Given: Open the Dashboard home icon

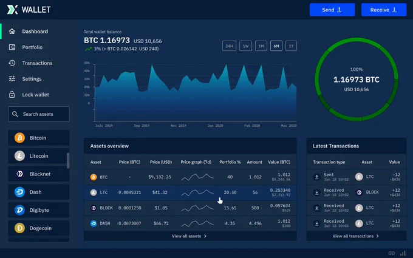Looking at the screenshot, I should pos(12,32).
